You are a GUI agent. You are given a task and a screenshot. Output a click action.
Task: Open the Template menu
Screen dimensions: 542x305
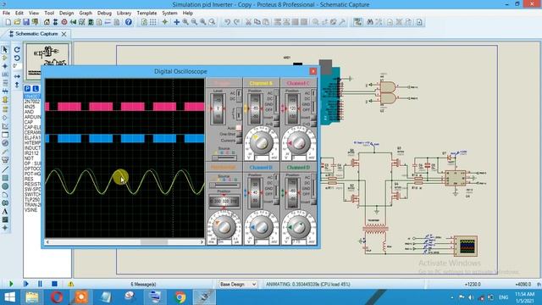point(147,14)
